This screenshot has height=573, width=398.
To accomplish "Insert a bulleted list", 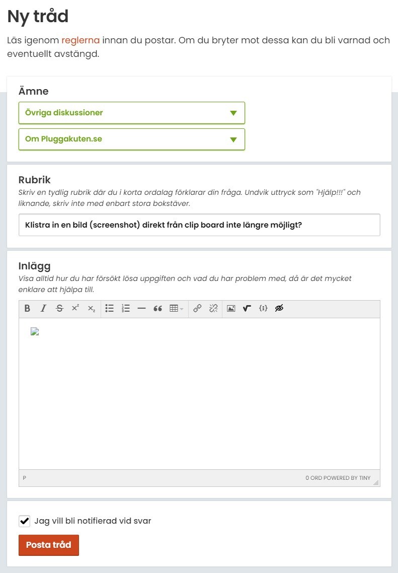I will point(110,309).
